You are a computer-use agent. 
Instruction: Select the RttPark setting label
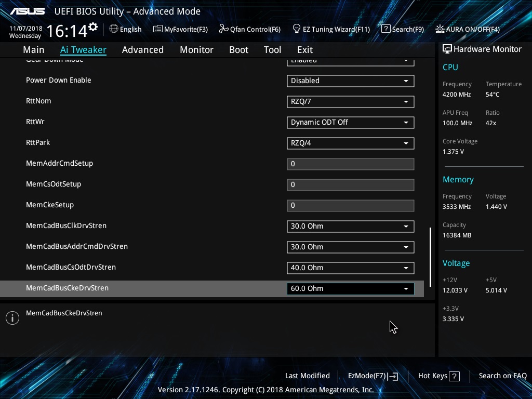click(38, 142)
